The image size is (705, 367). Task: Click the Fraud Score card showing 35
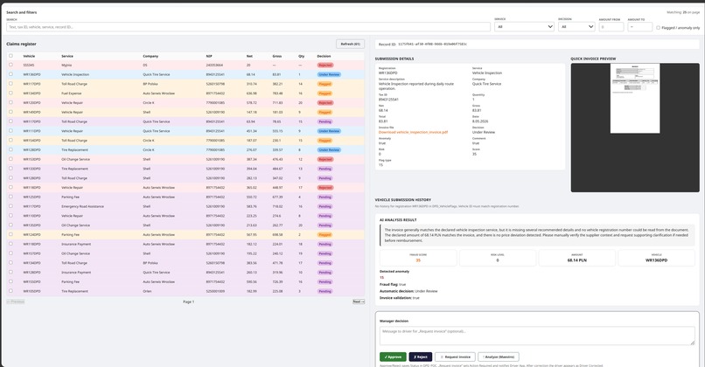coord(418,258)
